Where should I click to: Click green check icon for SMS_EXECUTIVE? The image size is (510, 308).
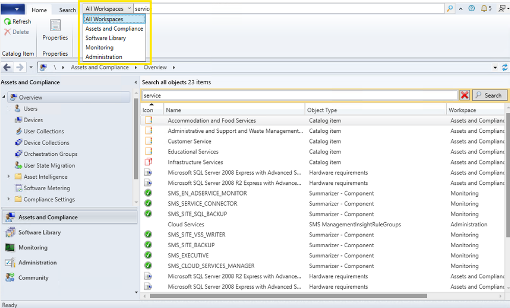(148, 255)
